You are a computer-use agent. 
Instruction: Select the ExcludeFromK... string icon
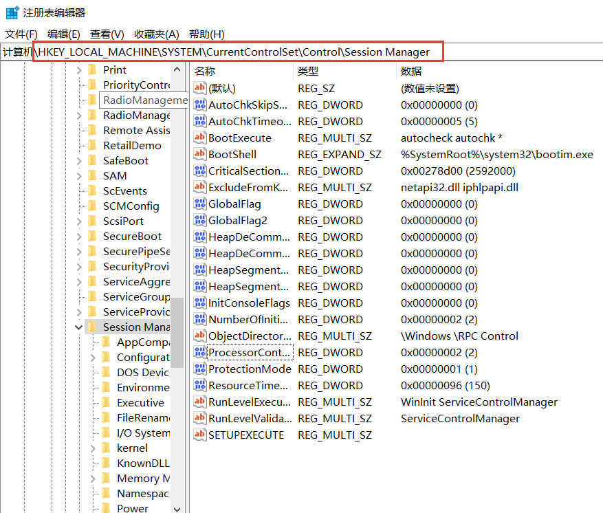click(x=199, y=187)
